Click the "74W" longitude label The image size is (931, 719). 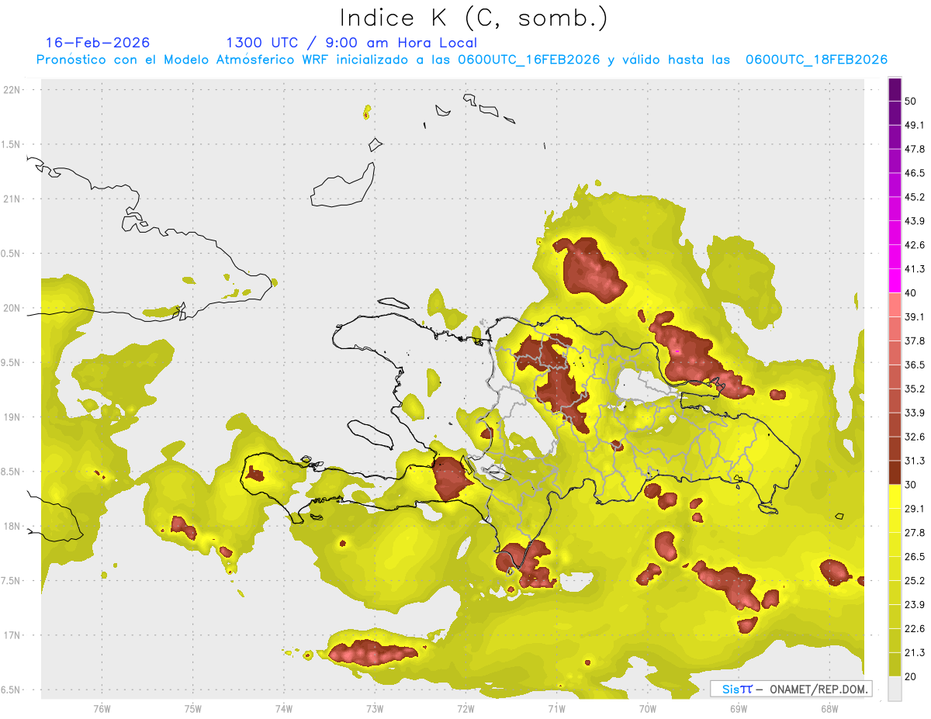point(284,708)
